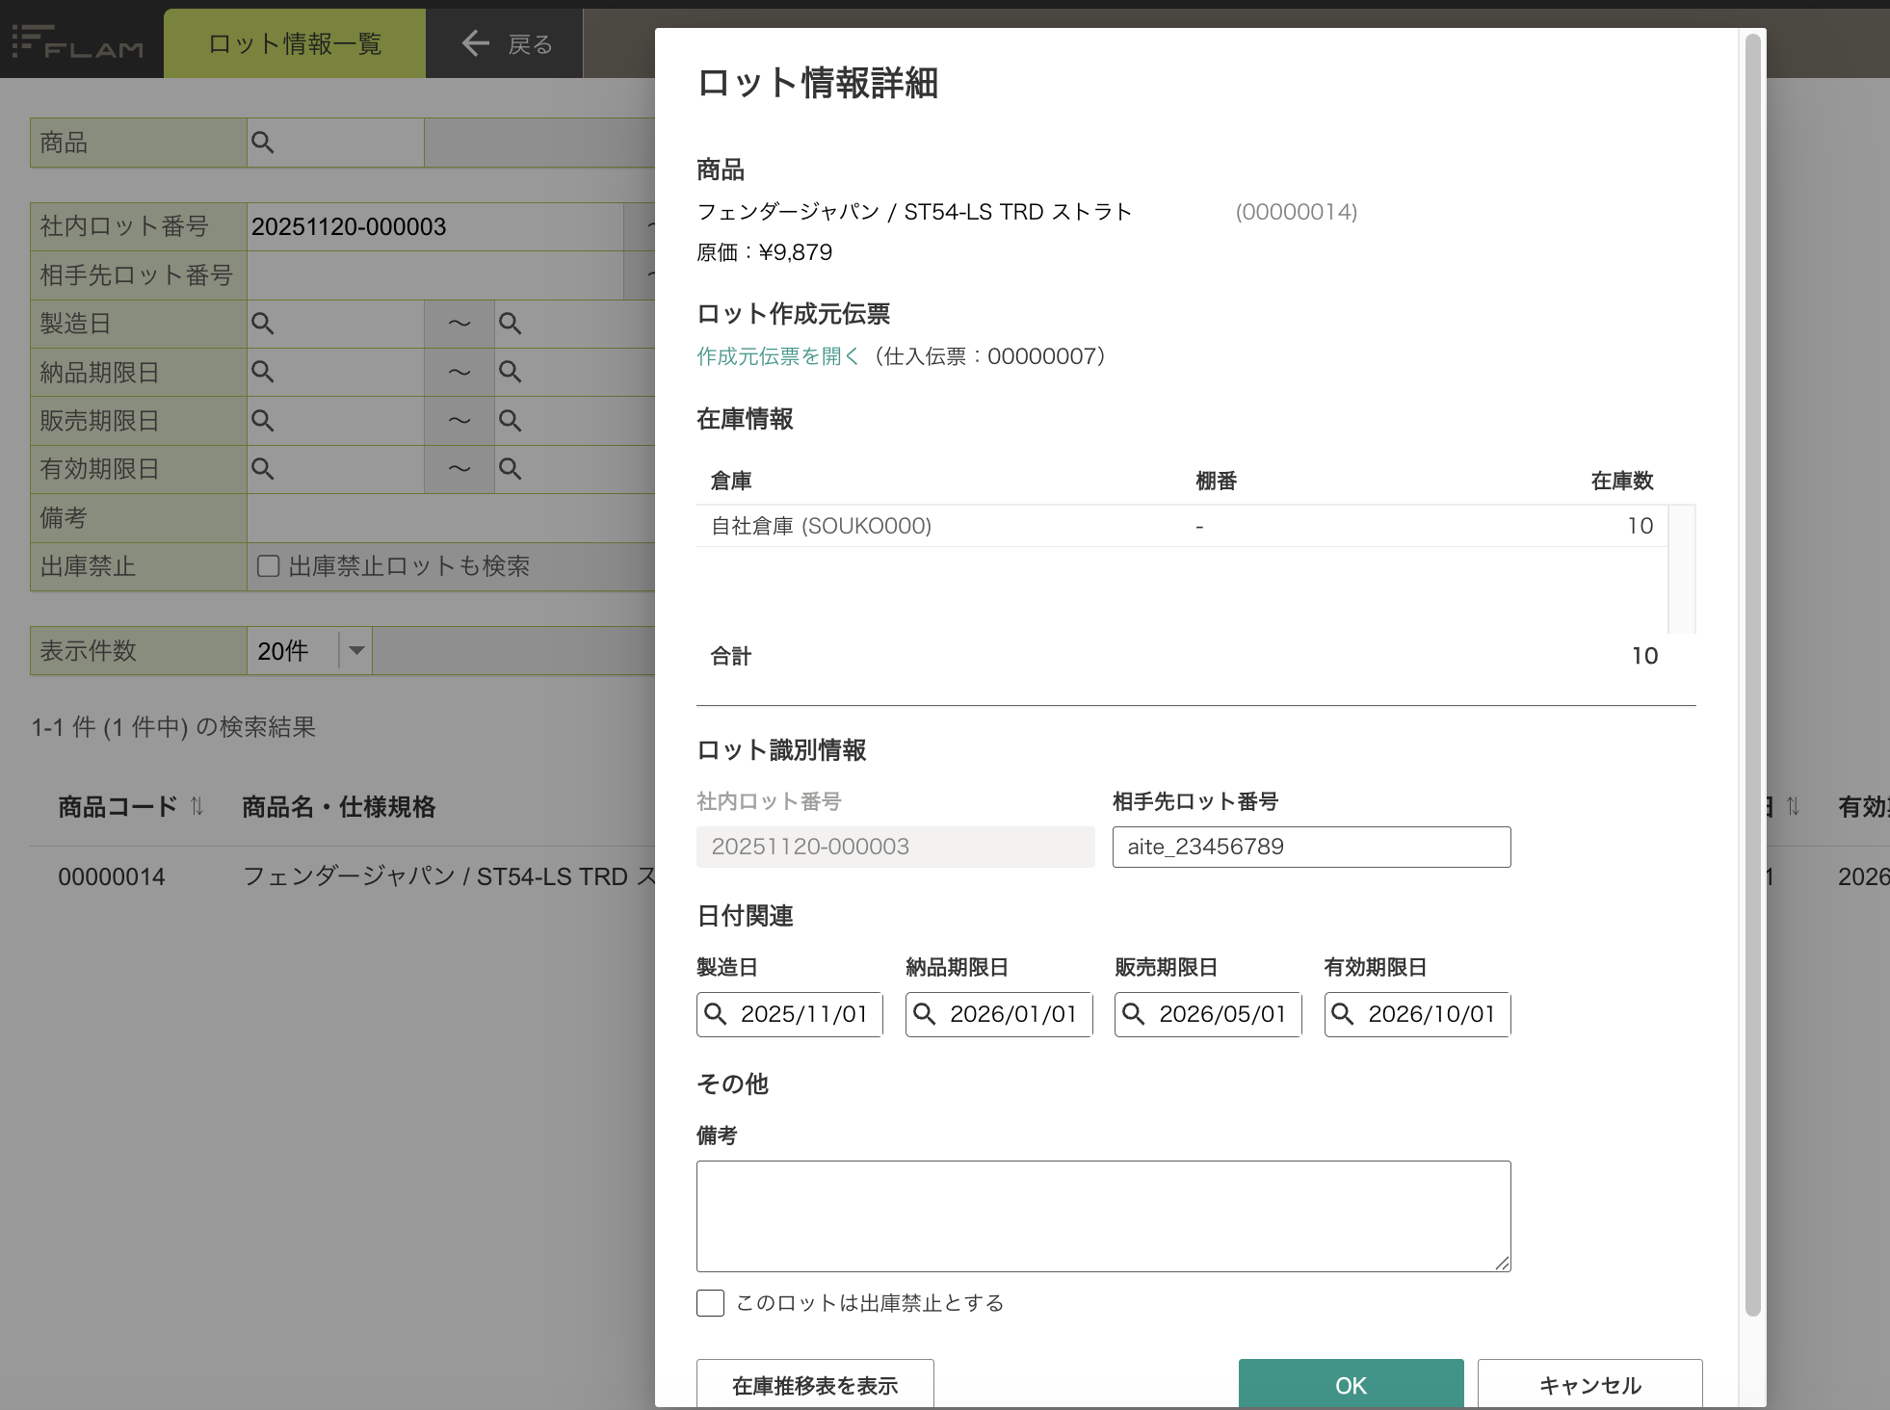Click the 社内ロット番号 filter field 20251120-000003
Image resolution: width=1890 pixels, height=1410 pixels.
[435, 227]
